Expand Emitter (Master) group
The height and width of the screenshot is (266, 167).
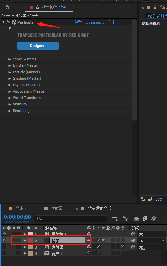[10, 66]
